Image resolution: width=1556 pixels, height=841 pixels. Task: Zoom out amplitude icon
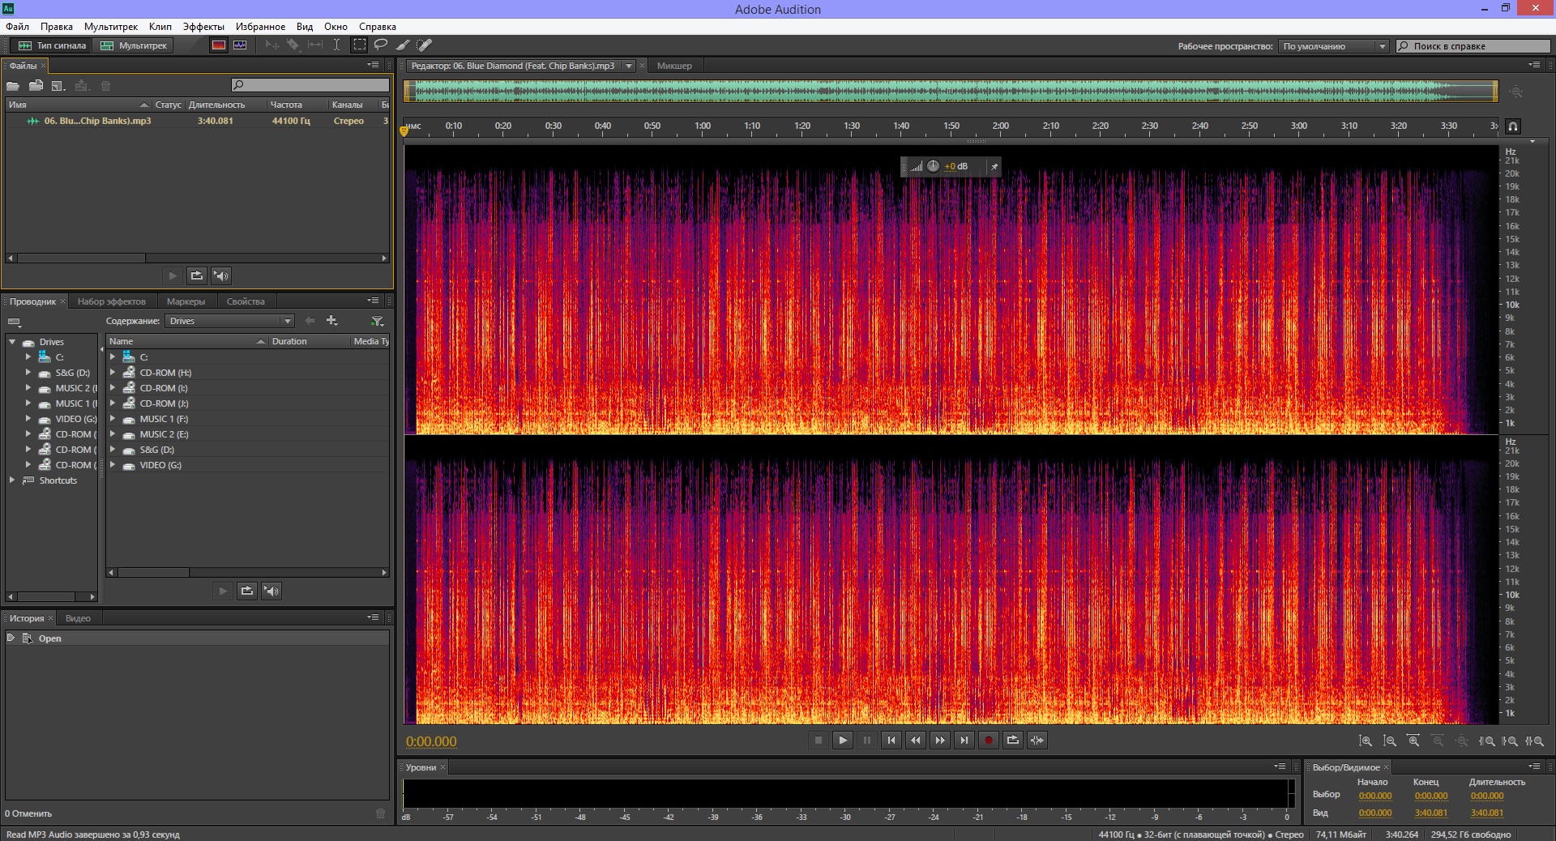(x=1390, y=741)
